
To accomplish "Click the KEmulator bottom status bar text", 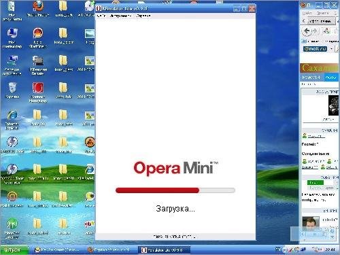I will [x=174, y=237].
